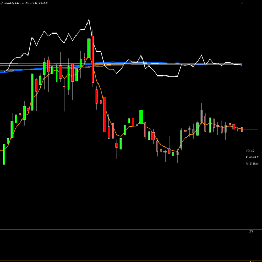
Task: Click the lower orange horizontal line near 21
Action: click(131, 229)
